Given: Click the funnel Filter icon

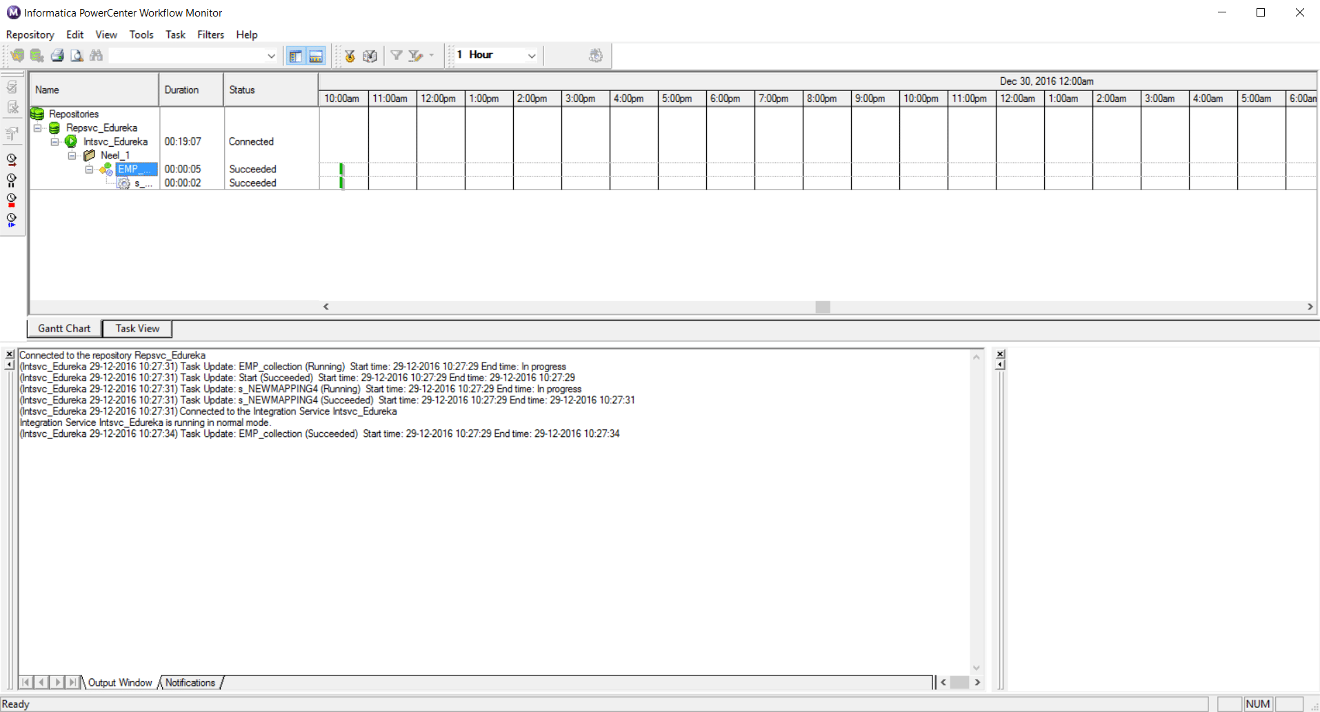Looking at the screenshot, I should [397, 56].
